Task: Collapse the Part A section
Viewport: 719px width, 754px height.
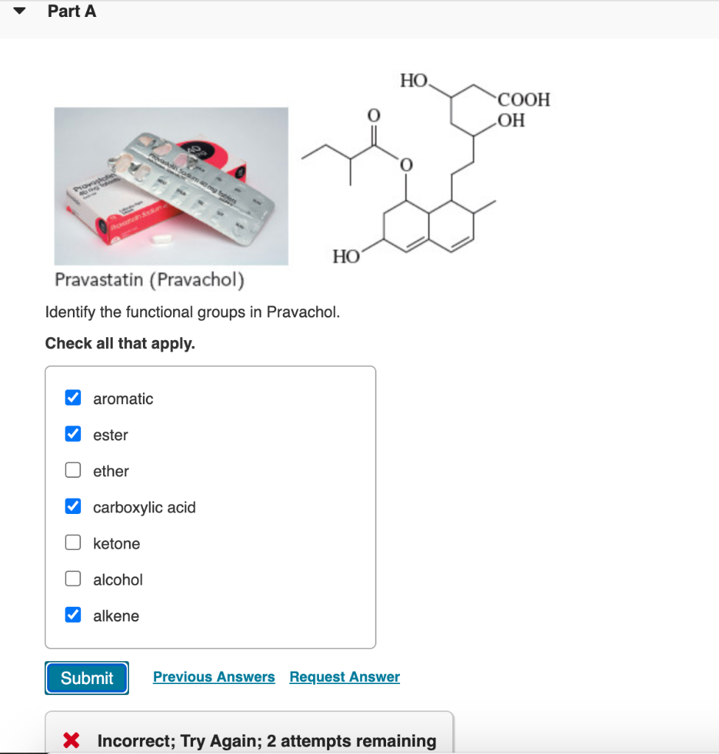Action: pos(18,10)
